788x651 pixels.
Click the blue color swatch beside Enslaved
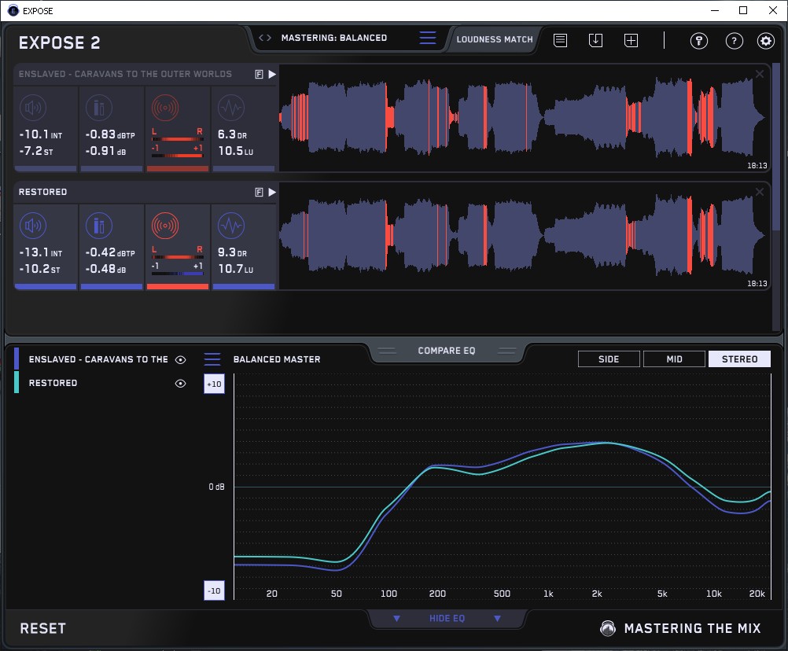[x=17, y=359]
